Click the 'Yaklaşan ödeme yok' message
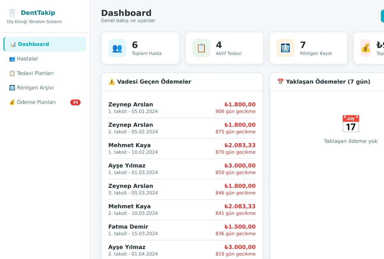Viewport: 384px width, 259px height. point(351,141)
